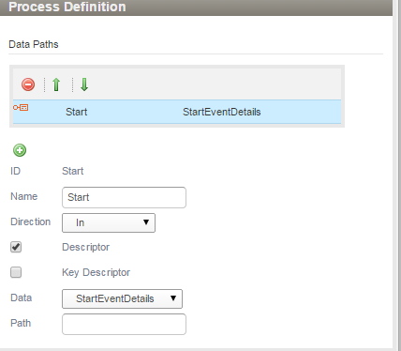Viewport: 401px width, 351px height.
Task: Click the green add data path icon
Action: click(20, 150)
